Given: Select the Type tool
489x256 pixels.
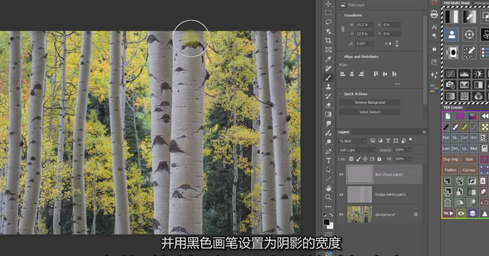Looking at the screenshot, I should tap(328, 160).
